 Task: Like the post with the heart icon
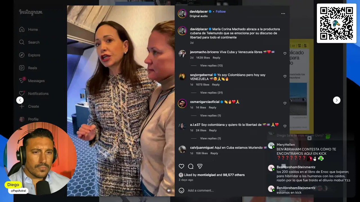click(182, 166)
